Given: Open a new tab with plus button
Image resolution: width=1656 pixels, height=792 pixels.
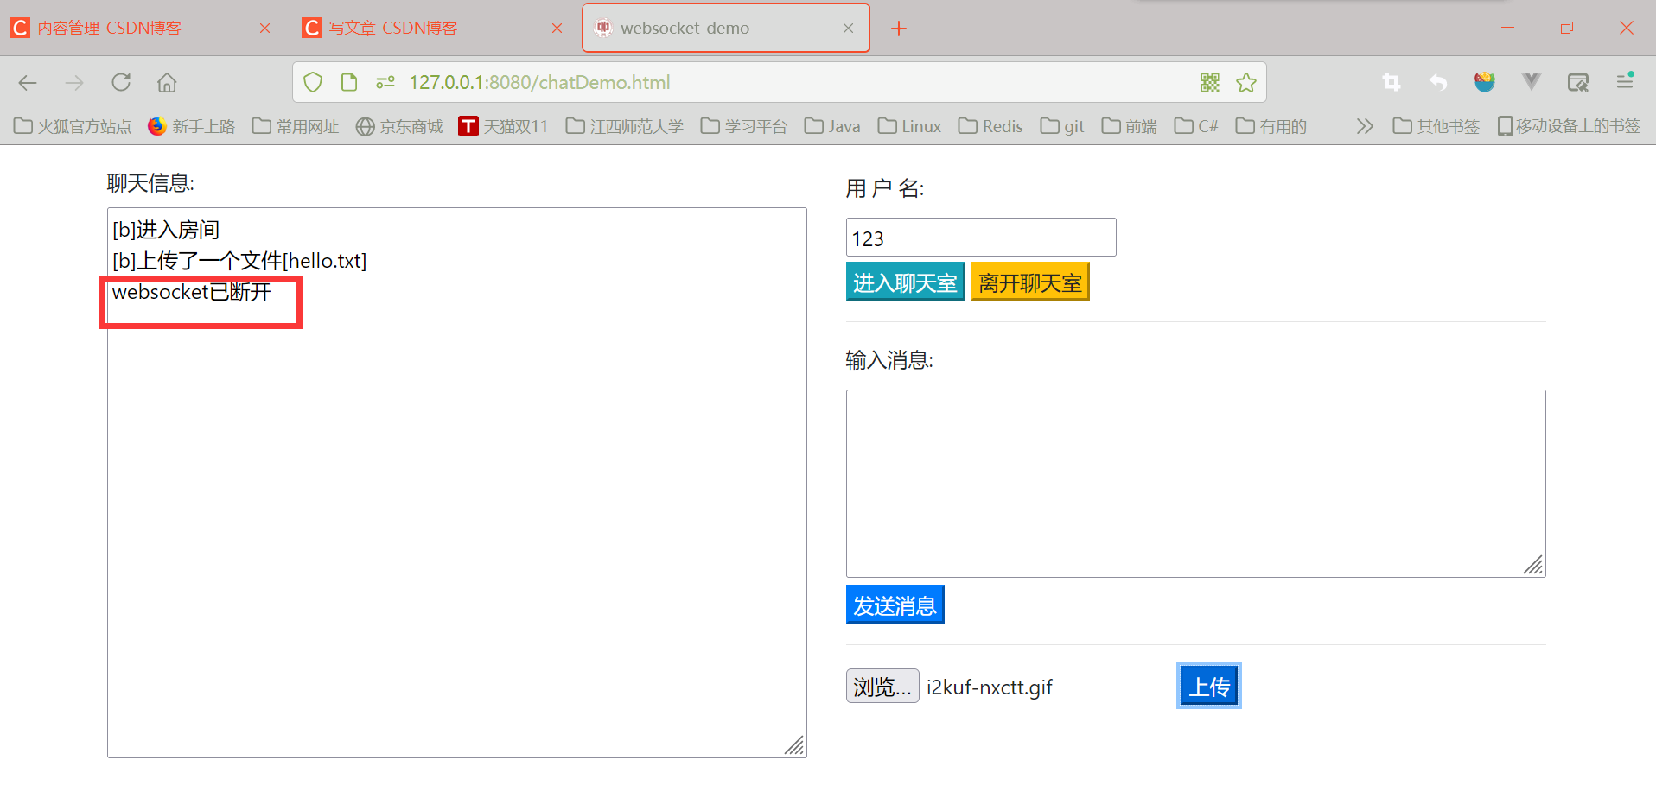Looking at the screenshot, I should click(899, 28).
